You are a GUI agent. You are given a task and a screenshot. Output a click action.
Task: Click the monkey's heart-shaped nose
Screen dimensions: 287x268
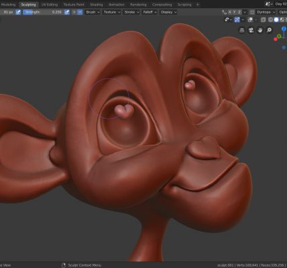pyautogui.click(x=205, y=149)
